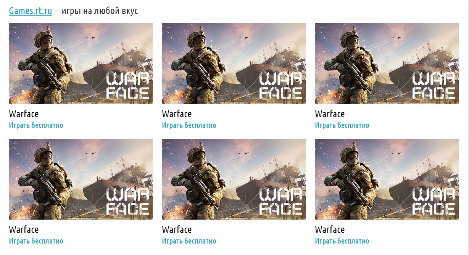This screenshot has height=255, width=469.
Task: Open the Warface banner in first row, left card
Action: click(81, 64)
